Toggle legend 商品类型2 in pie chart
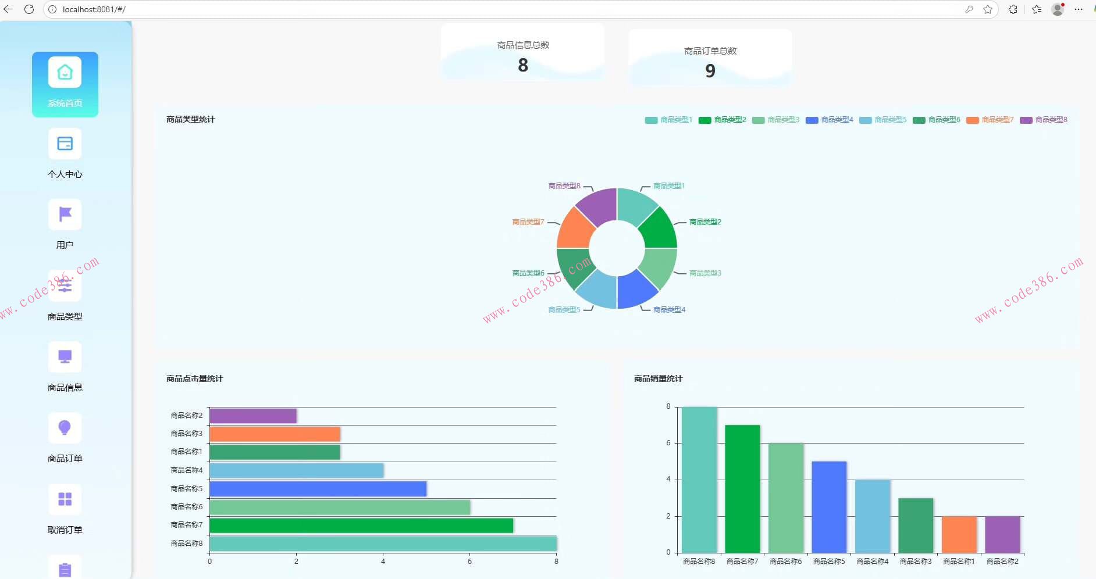Viewport: 1096px width, 579px height. pos(722,120)
